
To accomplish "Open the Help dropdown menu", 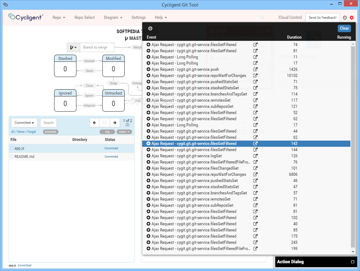I will point(161,17).
